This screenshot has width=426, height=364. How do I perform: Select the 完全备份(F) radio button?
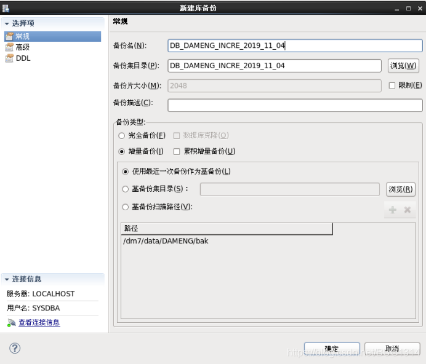coord(122,136)
